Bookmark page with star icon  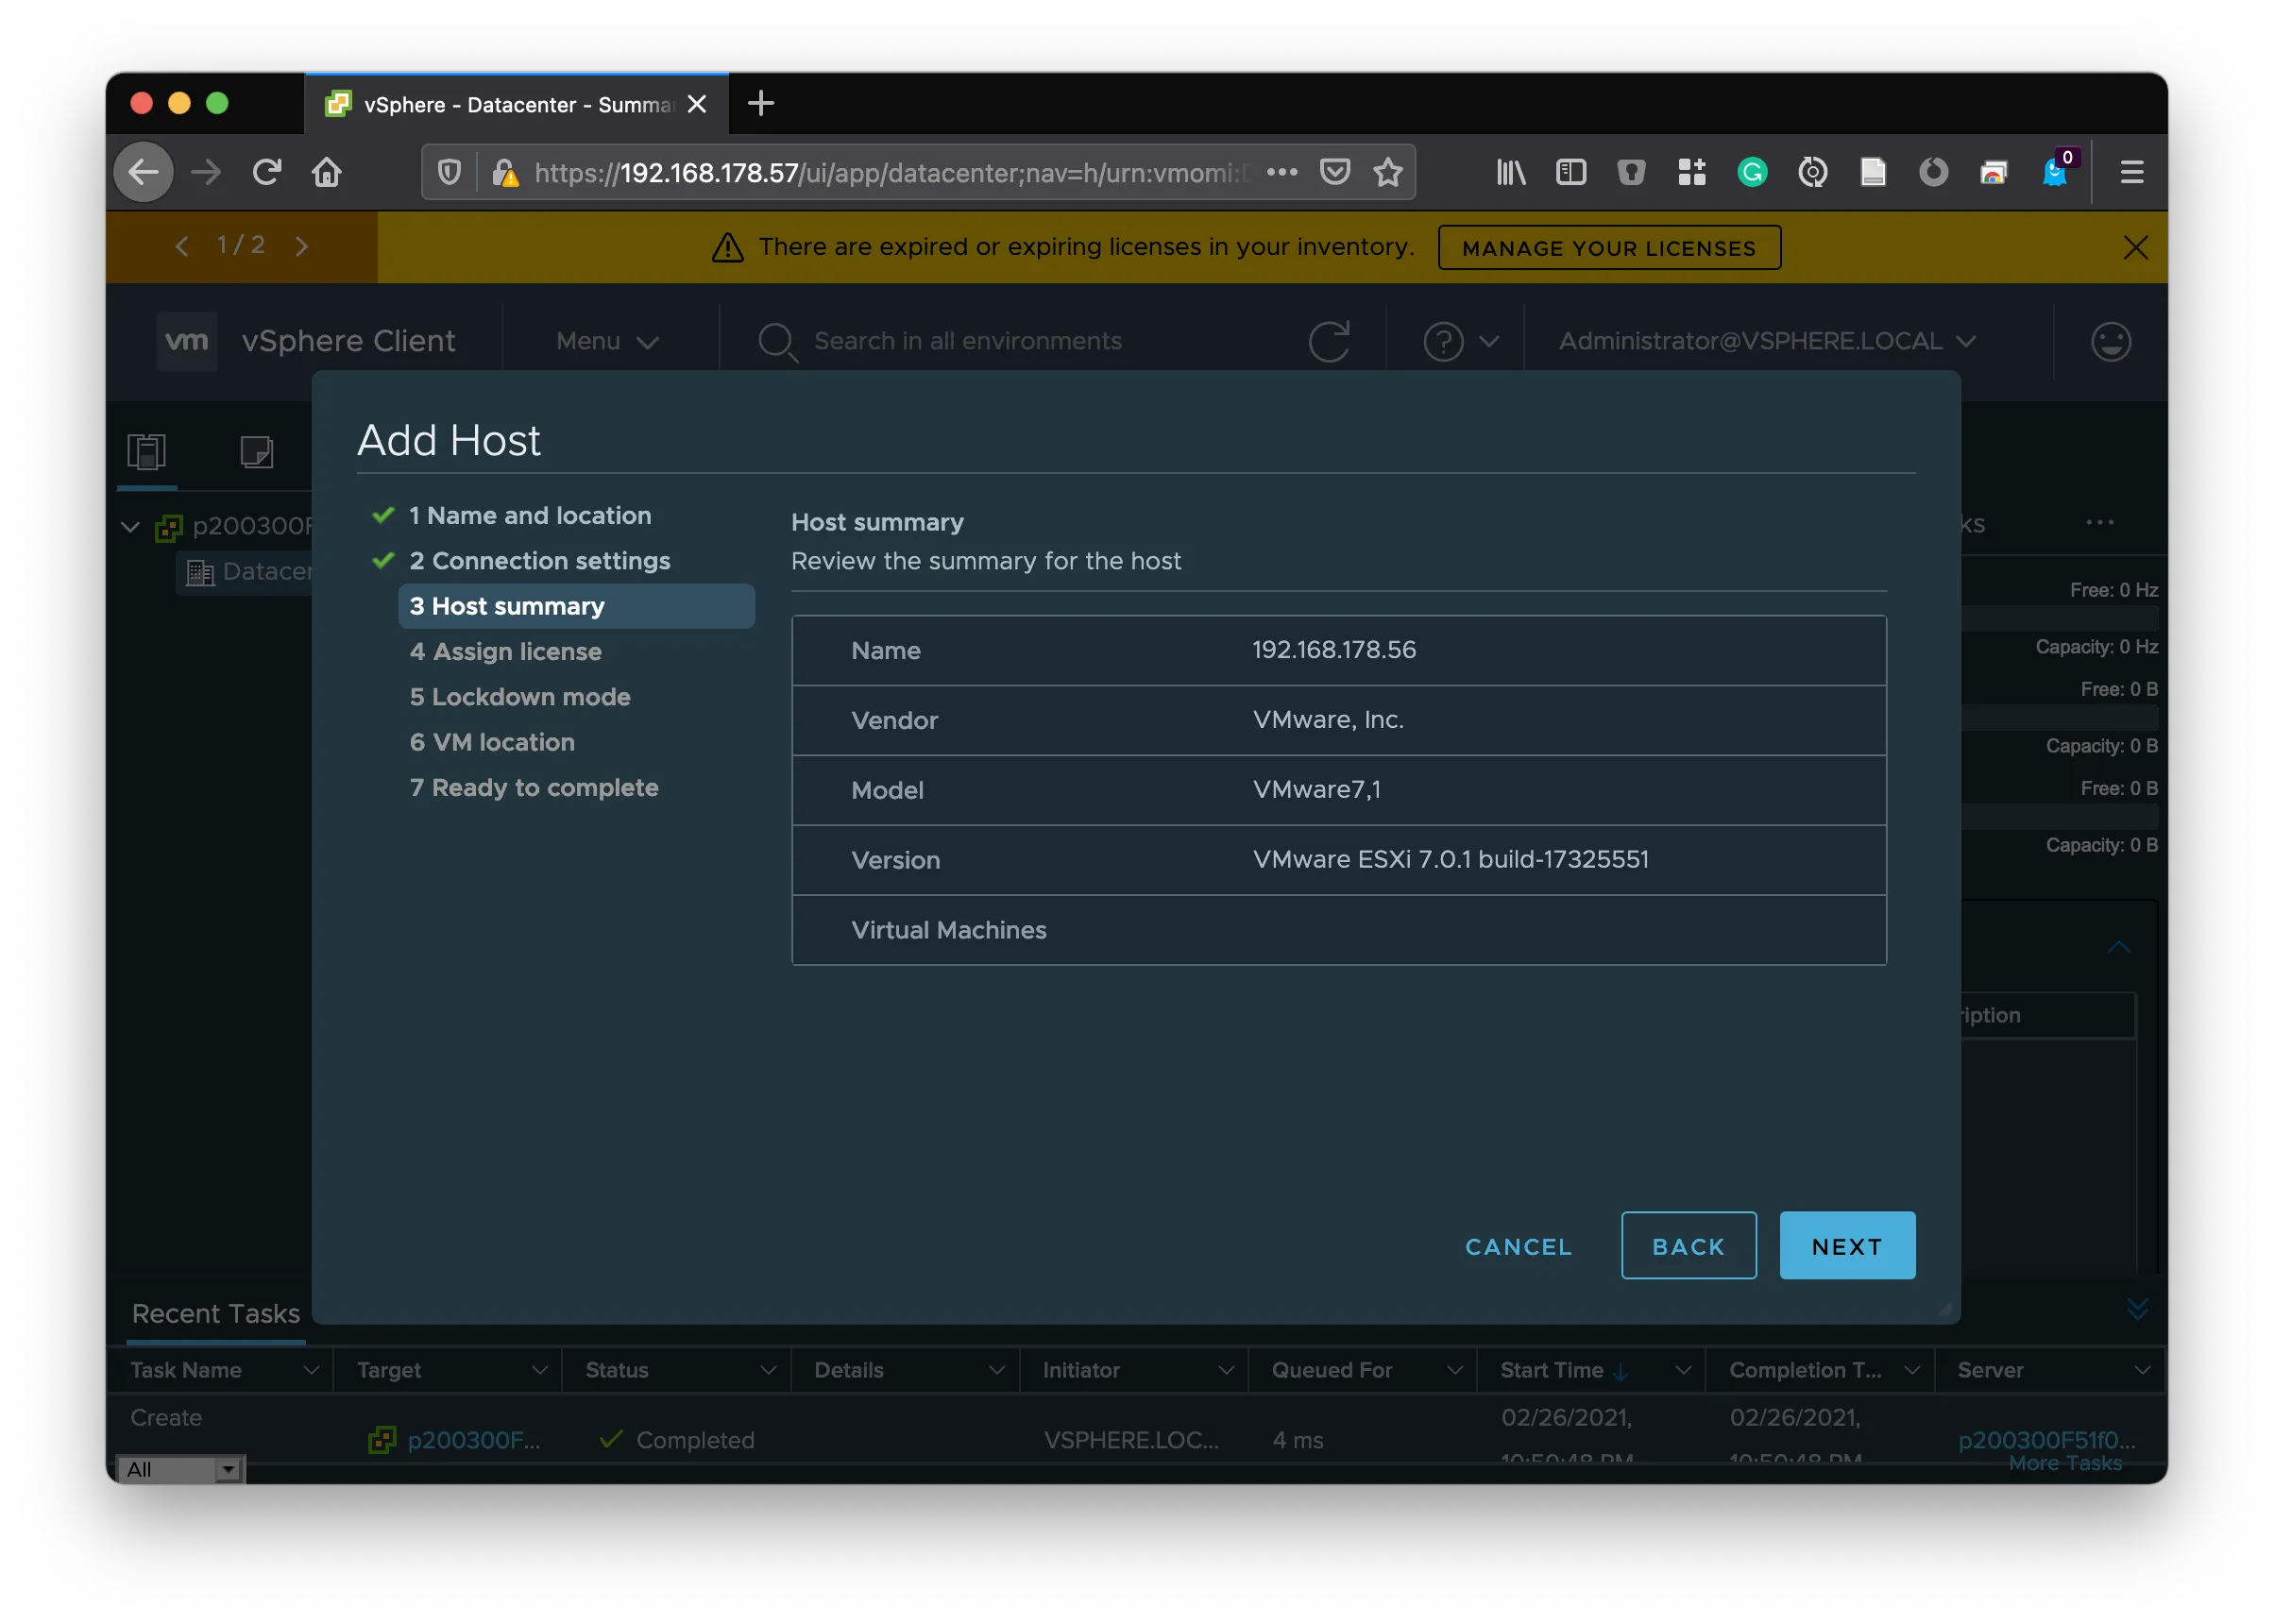tap(1388, 173)
